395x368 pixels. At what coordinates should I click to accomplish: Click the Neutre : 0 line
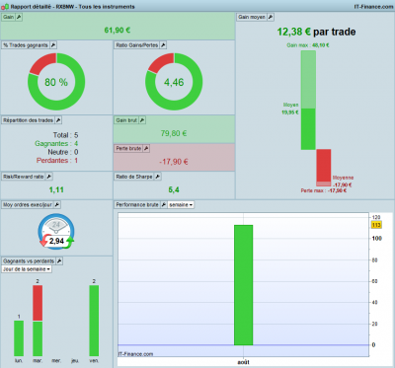(x=63, y=152)
